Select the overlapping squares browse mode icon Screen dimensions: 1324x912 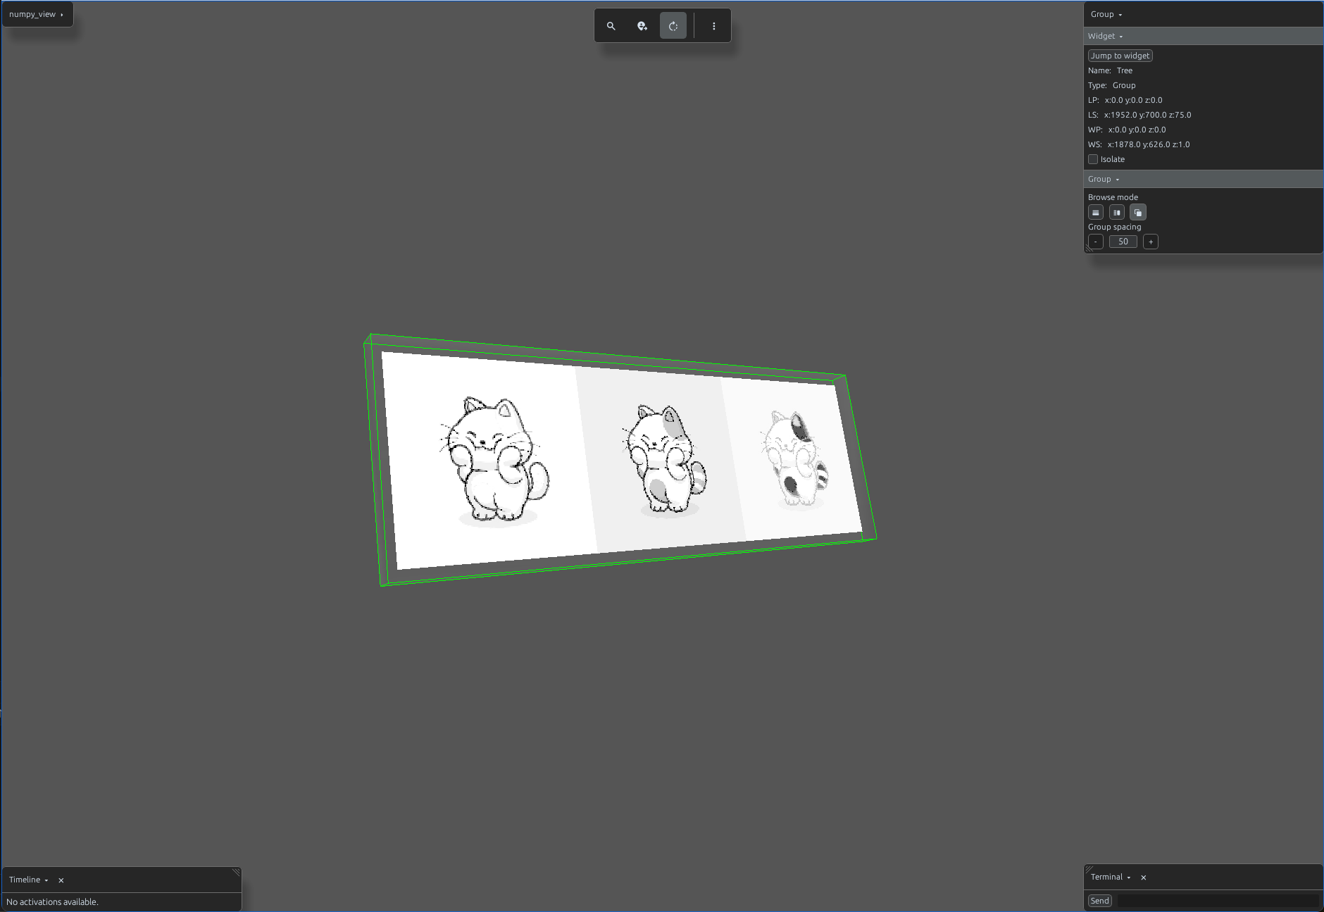tap(1138, 213)
